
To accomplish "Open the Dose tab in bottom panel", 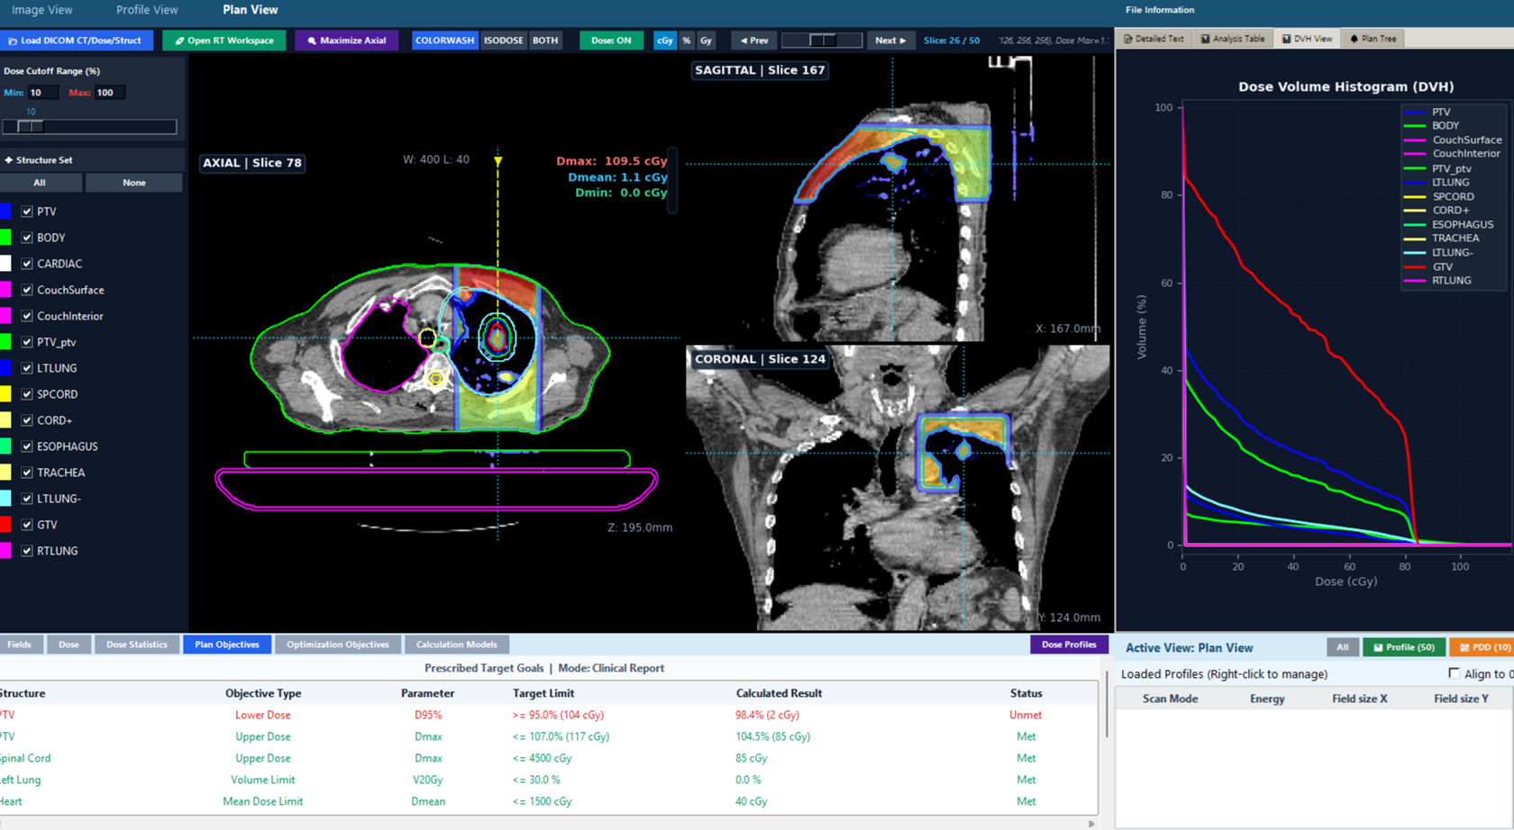I will [68, 645].
